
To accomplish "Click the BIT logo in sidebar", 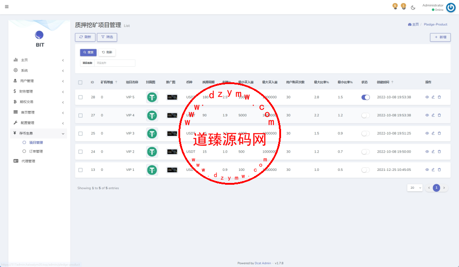I will 39,39.
